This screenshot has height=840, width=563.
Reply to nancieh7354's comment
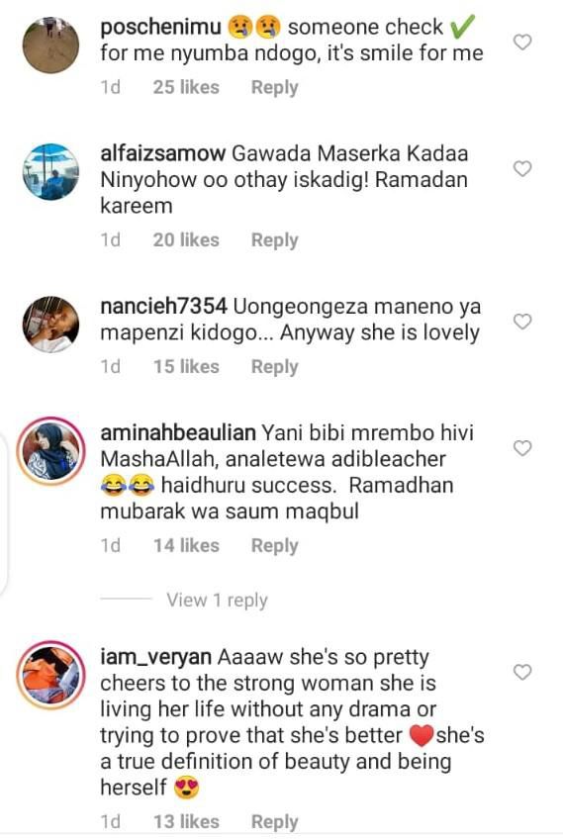tap(275, 367)
